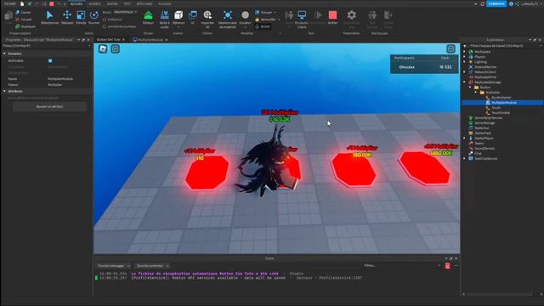Switch to the ACCUEIL ribbon tab

click(76, 3)
